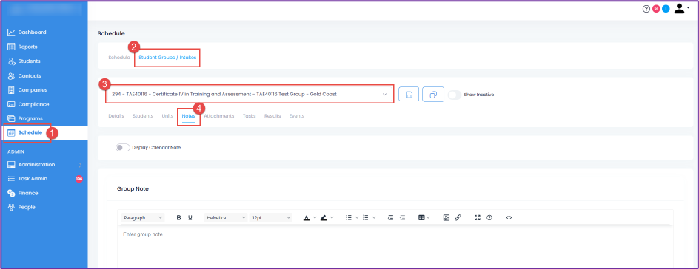Click the Task Admin count badge
This screenshot has height=269, width=699.
(x=79, y=179)
